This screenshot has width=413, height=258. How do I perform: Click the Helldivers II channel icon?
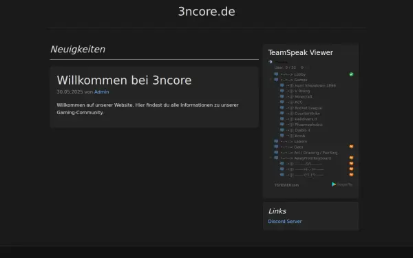282,119
